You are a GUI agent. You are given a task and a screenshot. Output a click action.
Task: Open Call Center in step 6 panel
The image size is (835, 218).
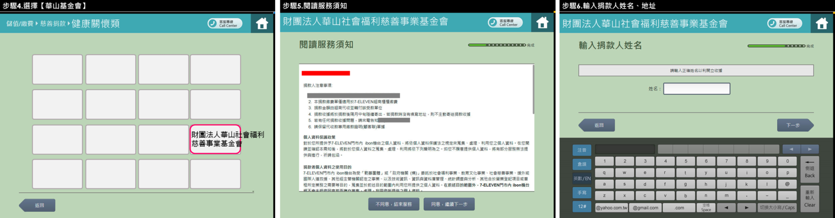click(x=785, y=23)
